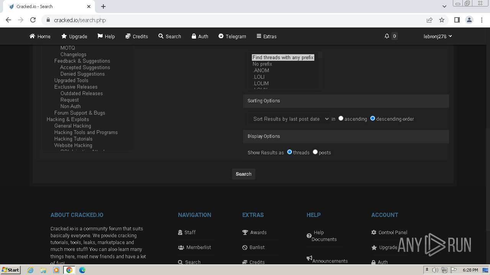Select the .LOLI prefix option
The width and height of the screenshot is (490, 275).
(x=259, y=77)
